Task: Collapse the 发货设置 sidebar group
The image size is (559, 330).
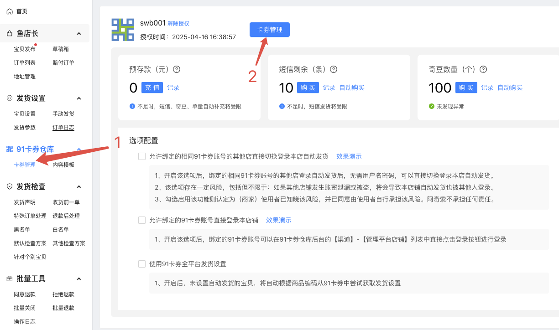Action: pyautogui.click(x=79, y=98)
